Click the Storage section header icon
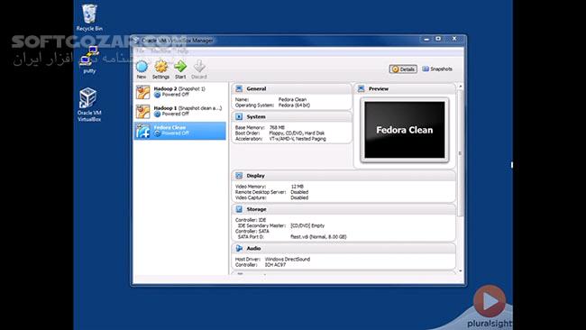The image size is (586, 330). (x=239, y=209)
